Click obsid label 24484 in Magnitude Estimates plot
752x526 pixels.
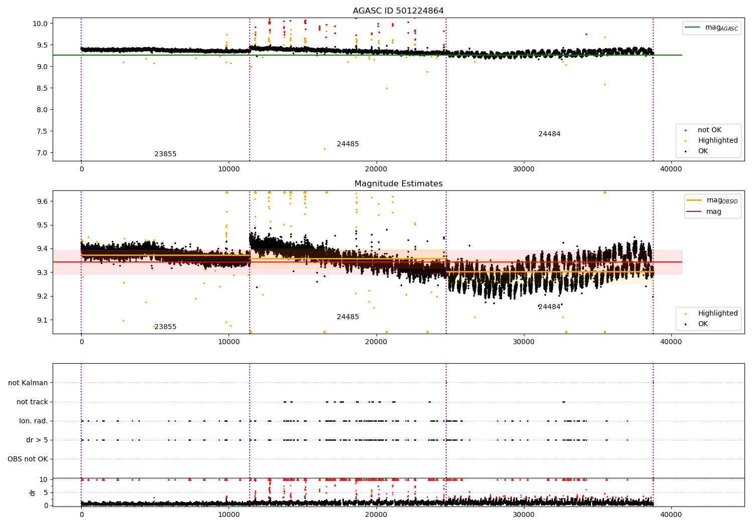(x=549, y=307)
